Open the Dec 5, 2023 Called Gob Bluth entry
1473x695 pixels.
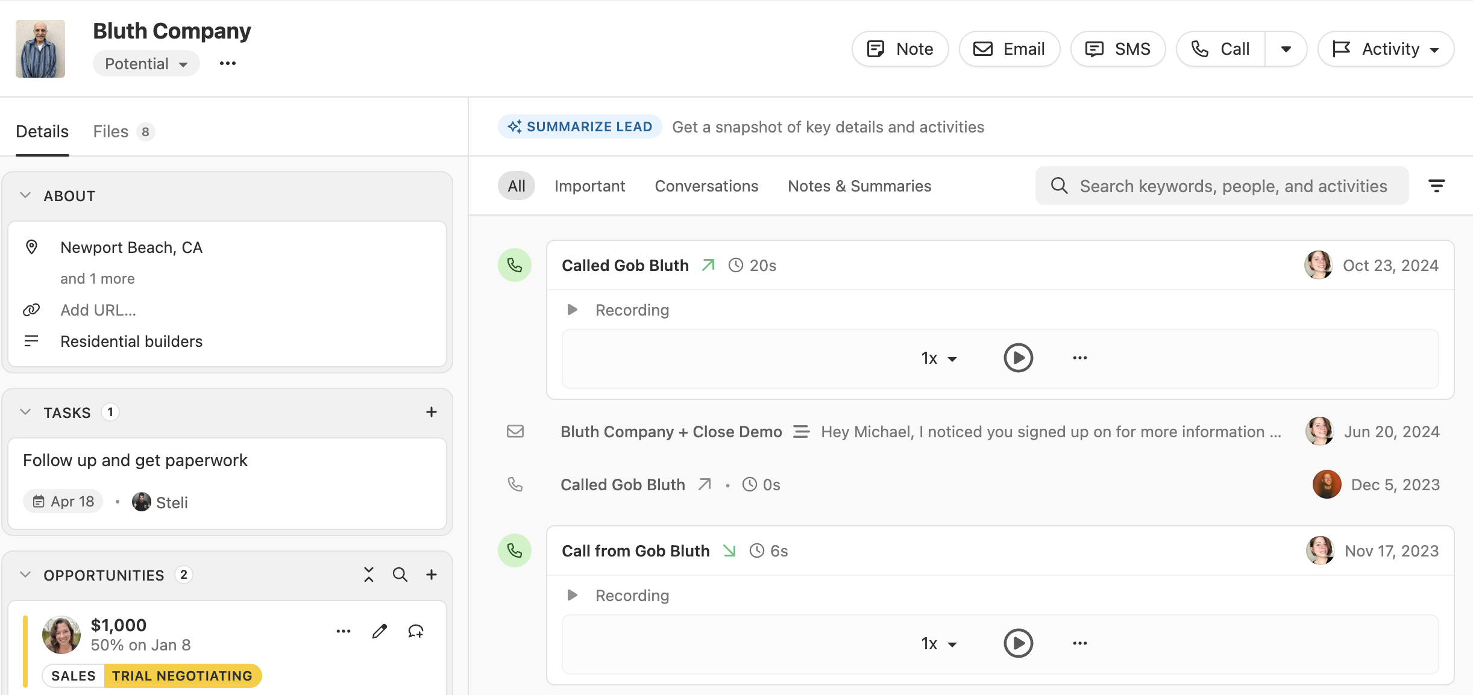tap(623, 484)
